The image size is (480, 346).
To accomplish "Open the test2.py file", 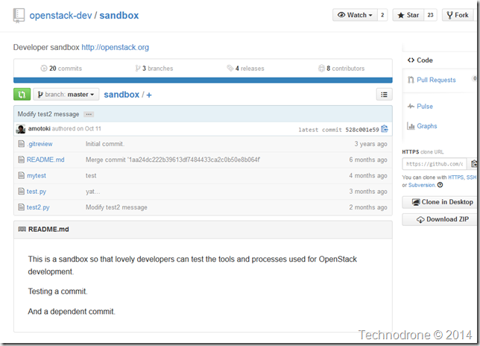I will pos(38,207).
